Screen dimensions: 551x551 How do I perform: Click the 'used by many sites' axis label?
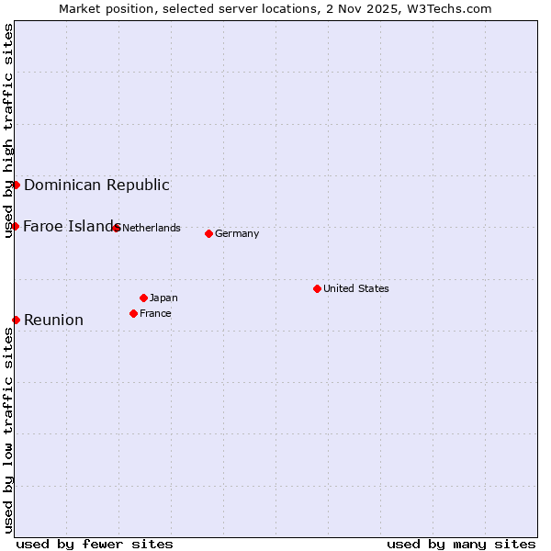coord(461,544)
